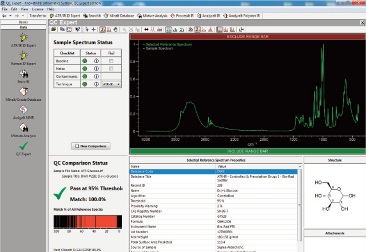
Task: Click the Baseline info icon
Action: tap(97, 61)
